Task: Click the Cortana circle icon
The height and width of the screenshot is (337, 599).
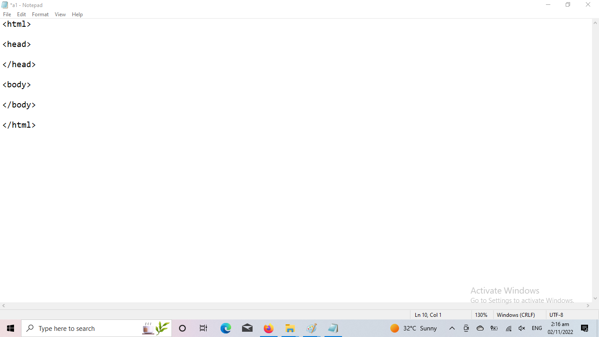Action: 182,328
